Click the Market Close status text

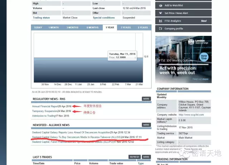pyautogui.click(x=70, y=18)
